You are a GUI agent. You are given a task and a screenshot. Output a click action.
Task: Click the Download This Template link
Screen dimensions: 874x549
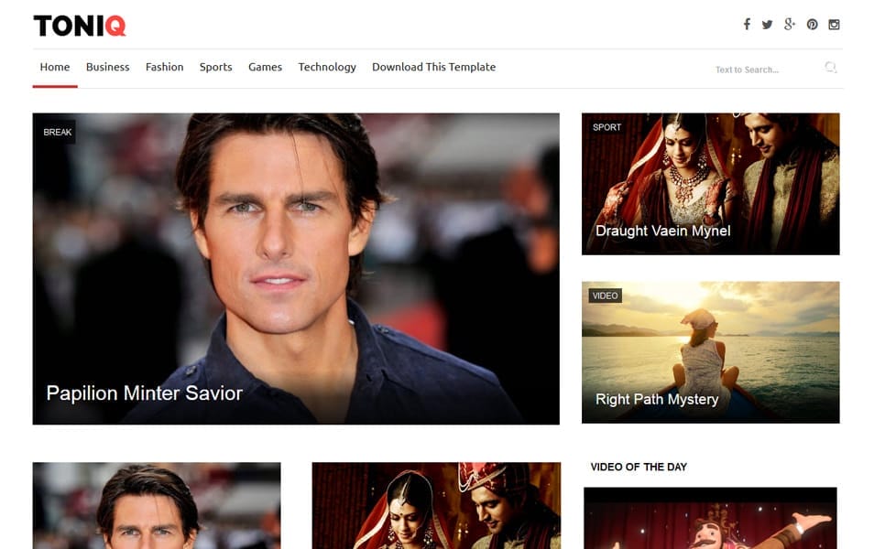(x=432, y=67)
